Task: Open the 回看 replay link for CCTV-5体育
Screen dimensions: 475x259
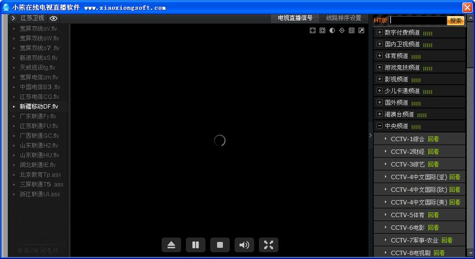Action: 434,215
